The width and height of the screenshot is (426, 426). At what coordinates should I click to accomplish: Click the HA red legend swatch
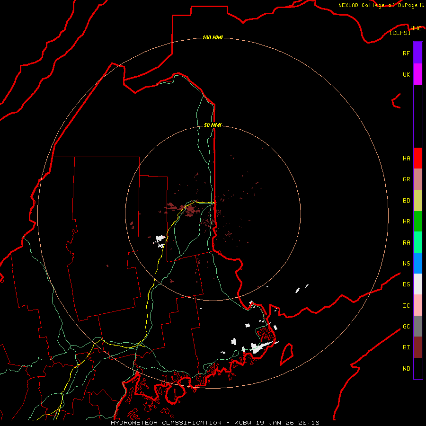(x=418, y=158)
